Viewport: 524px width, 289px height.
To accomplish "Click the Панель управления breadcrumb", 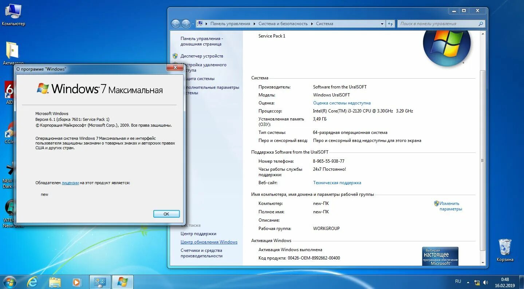I will (x=230, y=24).
